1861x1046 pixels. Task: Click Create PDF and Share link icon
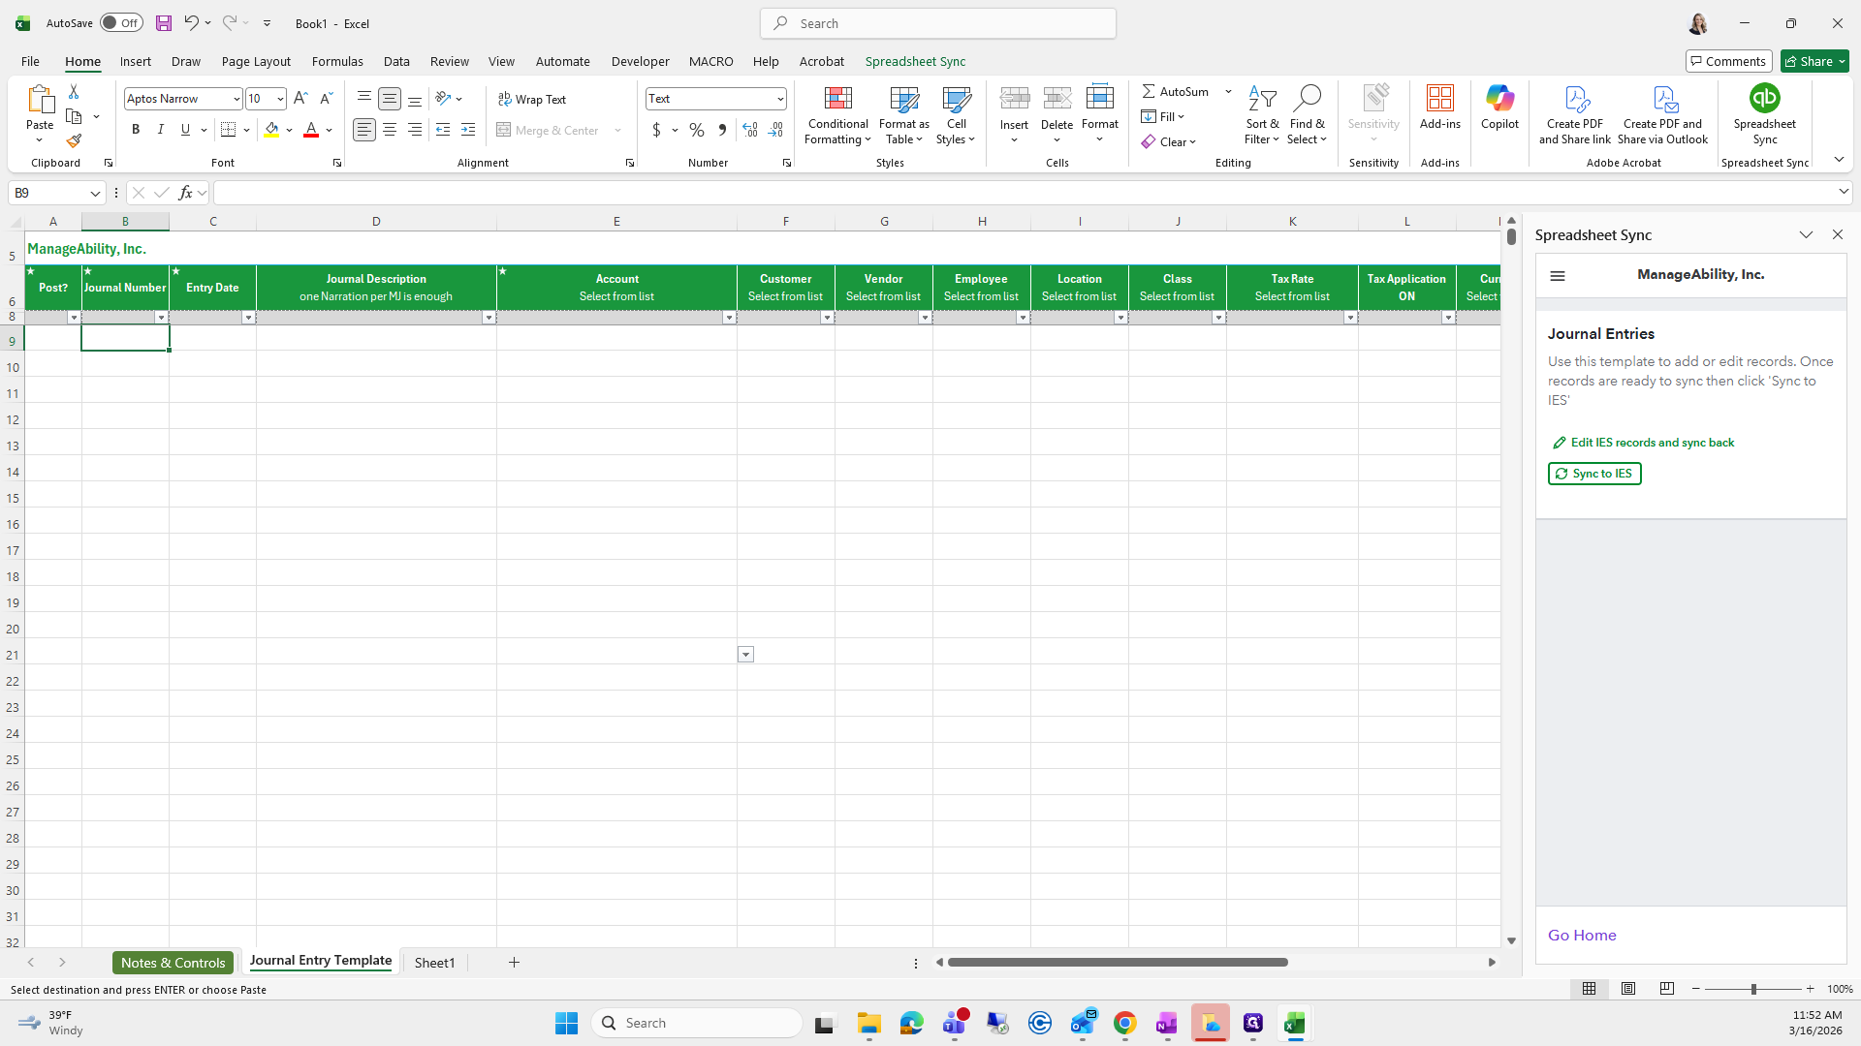1574,114
